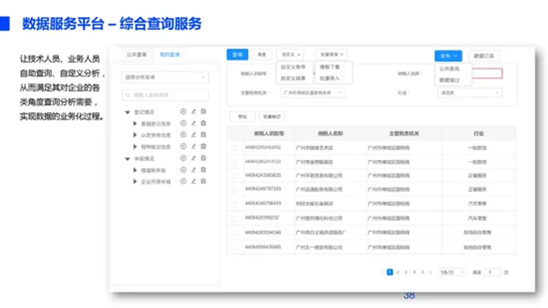This screenshot has width=548, height=308.
Task: Collapse the 登记情况 tree group
Action: pyautogui.click(x=128, y=112)
